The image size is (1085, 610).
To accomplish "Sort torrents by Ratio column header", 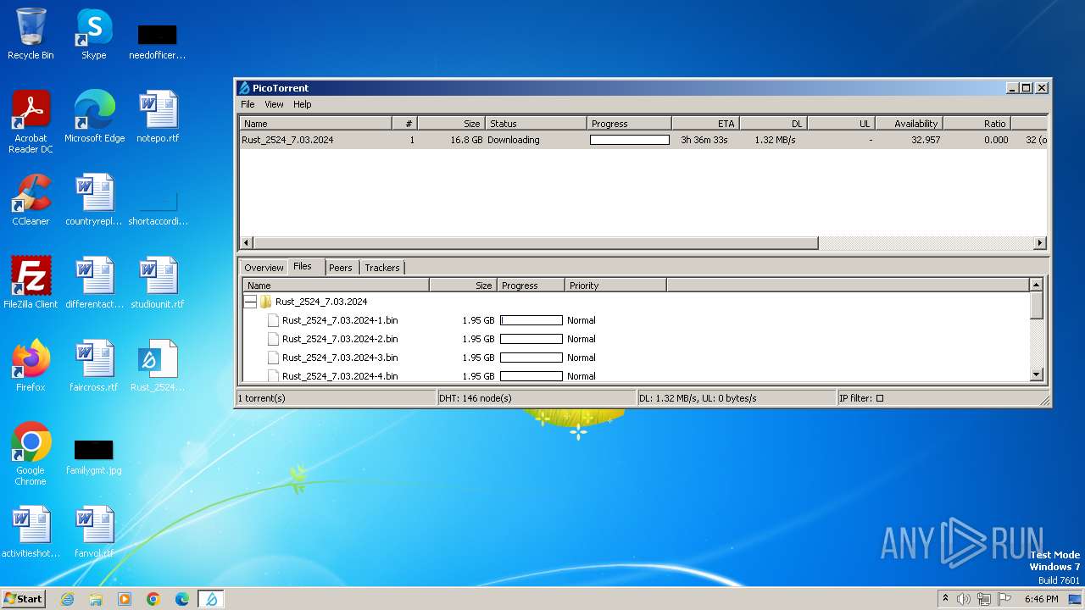I will coord(976,124).
